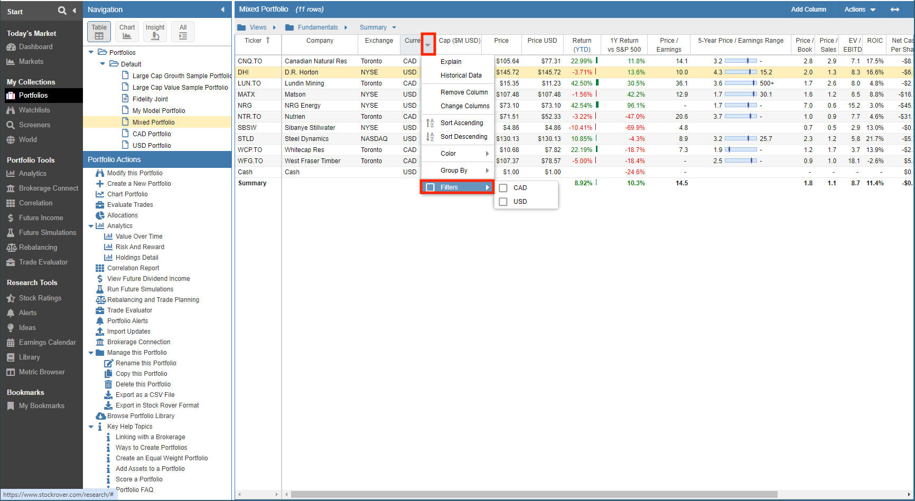Open Watchlists binoculars icon
This screenshot has width=915, height=501.
[x=11, y=110]
